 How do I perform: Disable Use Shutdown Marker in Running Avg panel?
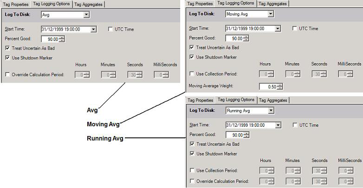[192, 154]
